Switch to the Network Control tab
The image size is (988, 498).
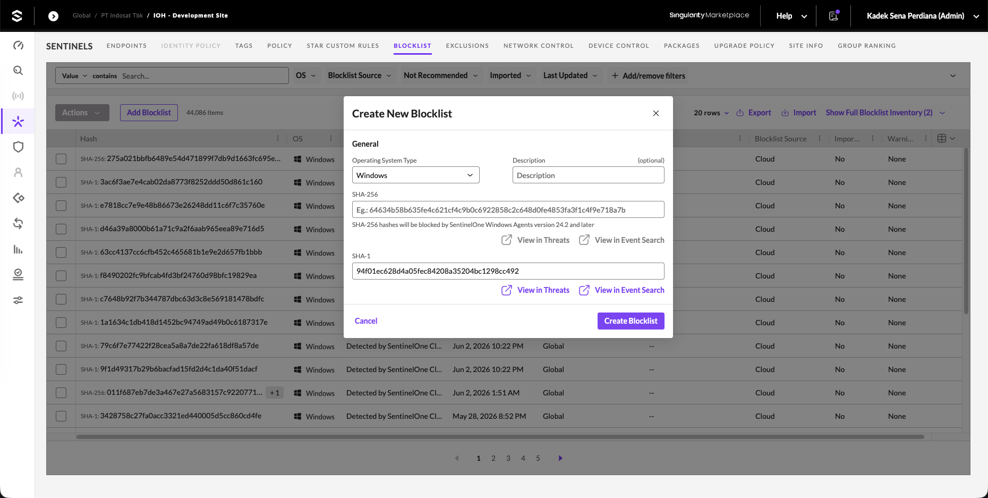[539, 46]
